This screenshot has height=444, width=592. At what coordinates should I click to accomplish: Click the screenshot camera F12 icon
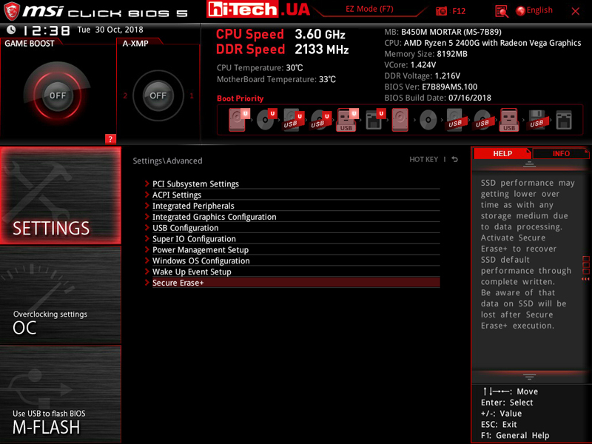click(x=442, y=11)
